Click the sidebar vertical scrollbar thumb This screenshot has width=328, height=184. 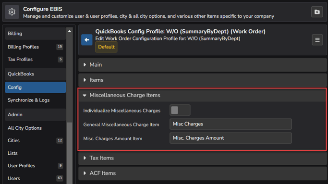[70, 153]
